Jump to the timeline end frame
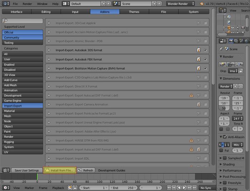 click(x=195, y=188)
